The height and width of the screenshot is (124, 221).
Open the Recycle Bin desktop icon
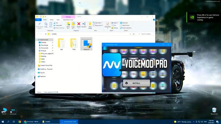tap(214, 111)
